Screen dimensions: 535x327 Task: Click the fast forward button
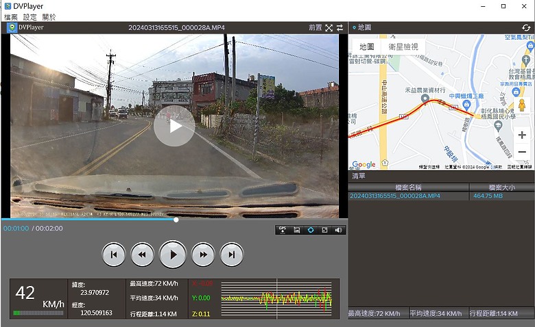[203, 254]
